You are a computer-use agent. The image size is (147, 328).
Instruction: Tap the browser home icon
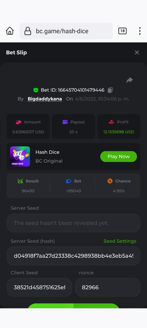click(10, 31)
